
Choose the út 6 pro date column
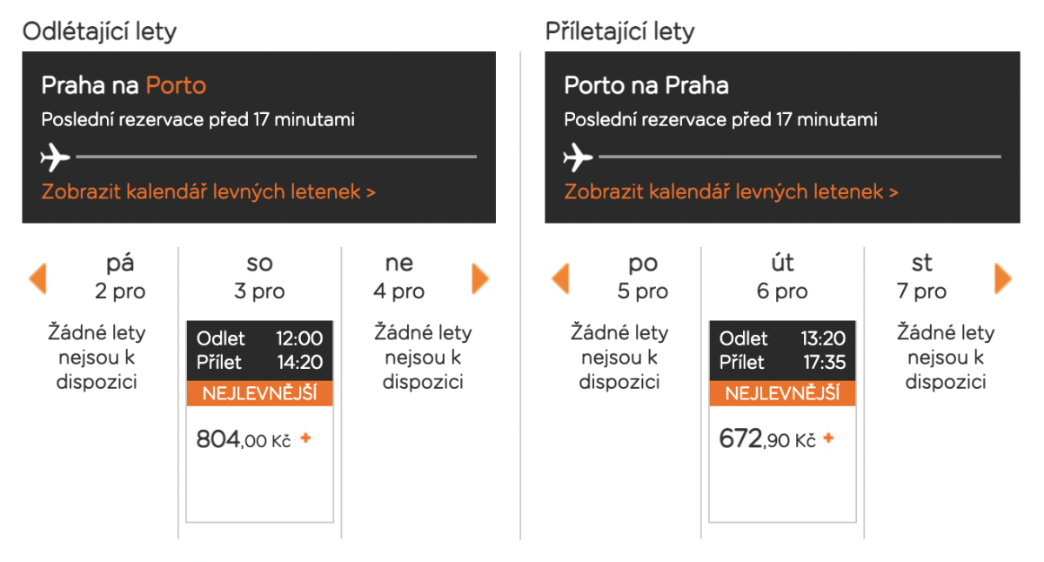coord(782,277)
